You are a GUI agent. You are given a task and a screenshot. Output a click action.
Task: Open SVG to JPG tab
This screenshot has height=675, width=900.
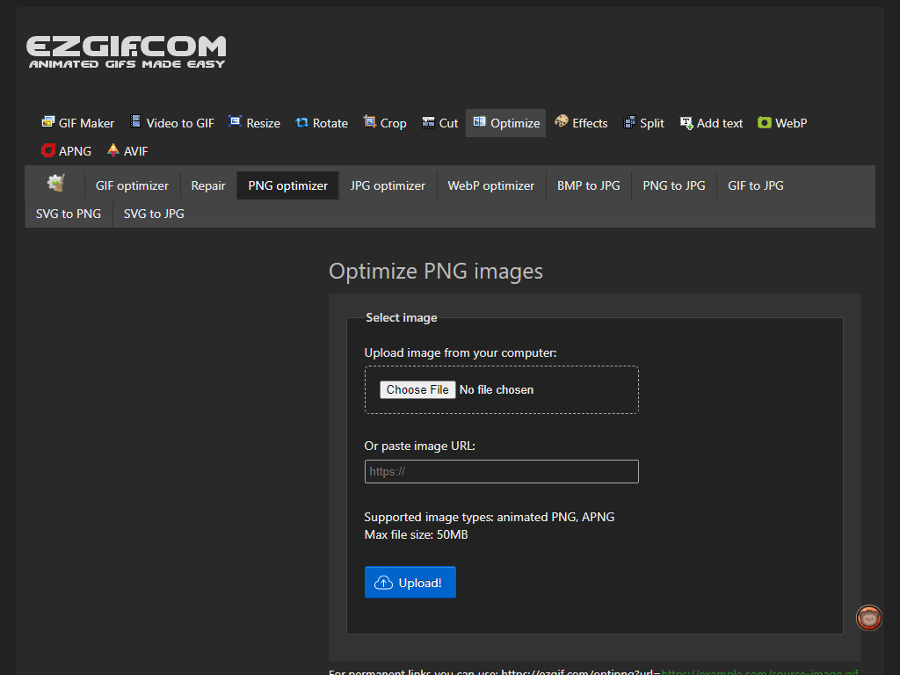[154, 214]
